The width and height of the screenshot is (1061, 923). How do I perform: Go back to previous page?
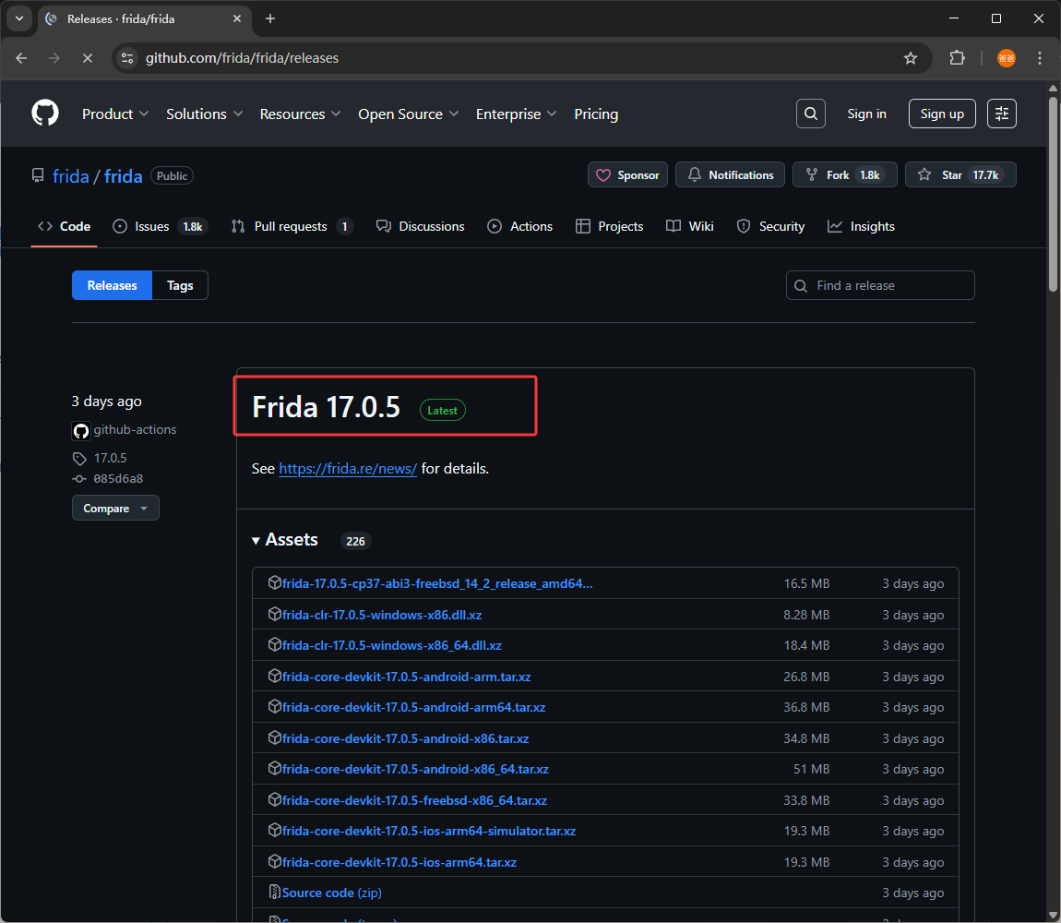[21, 58]
